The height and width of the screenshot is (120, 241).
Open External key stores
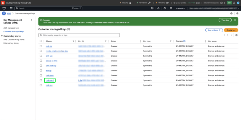[x=11, y=43]
